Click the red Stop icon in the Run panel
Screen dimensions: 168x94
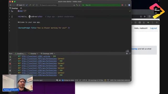[10, 64]
